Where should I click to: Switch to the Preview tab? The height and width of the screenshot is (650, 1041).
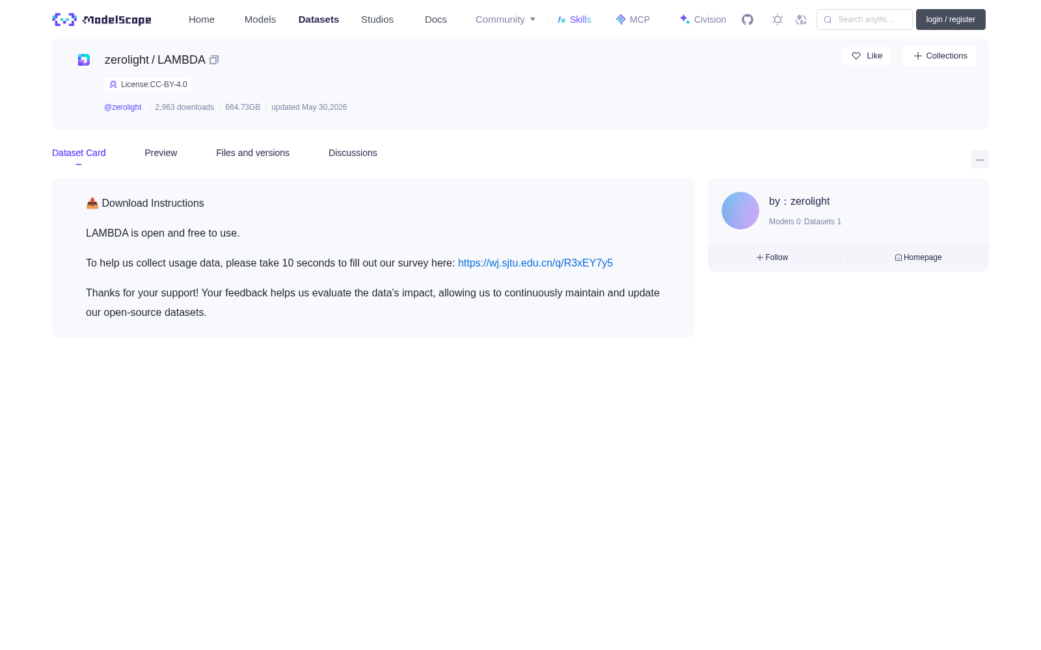point(161,153)
